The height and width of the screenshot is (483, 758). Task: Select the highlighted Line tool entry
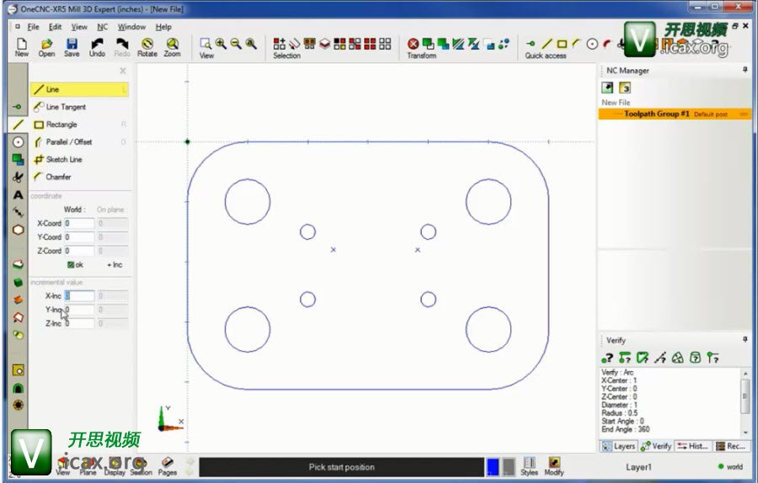tap(80, 89)
